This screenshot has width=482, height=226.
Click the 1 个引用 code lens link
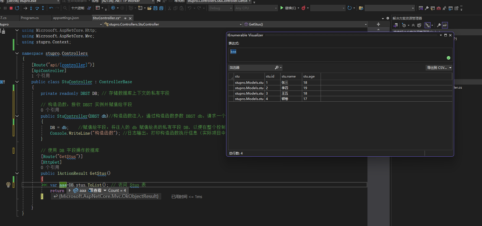[41, 76]
